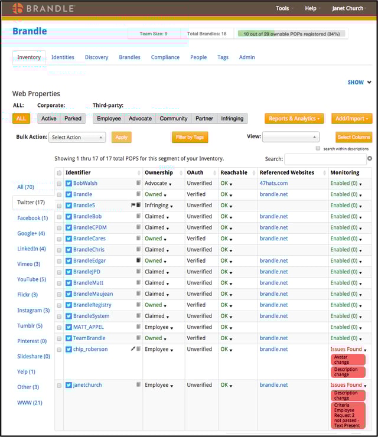Check the chip_roberson row checkbox

(x=59, y=350)
